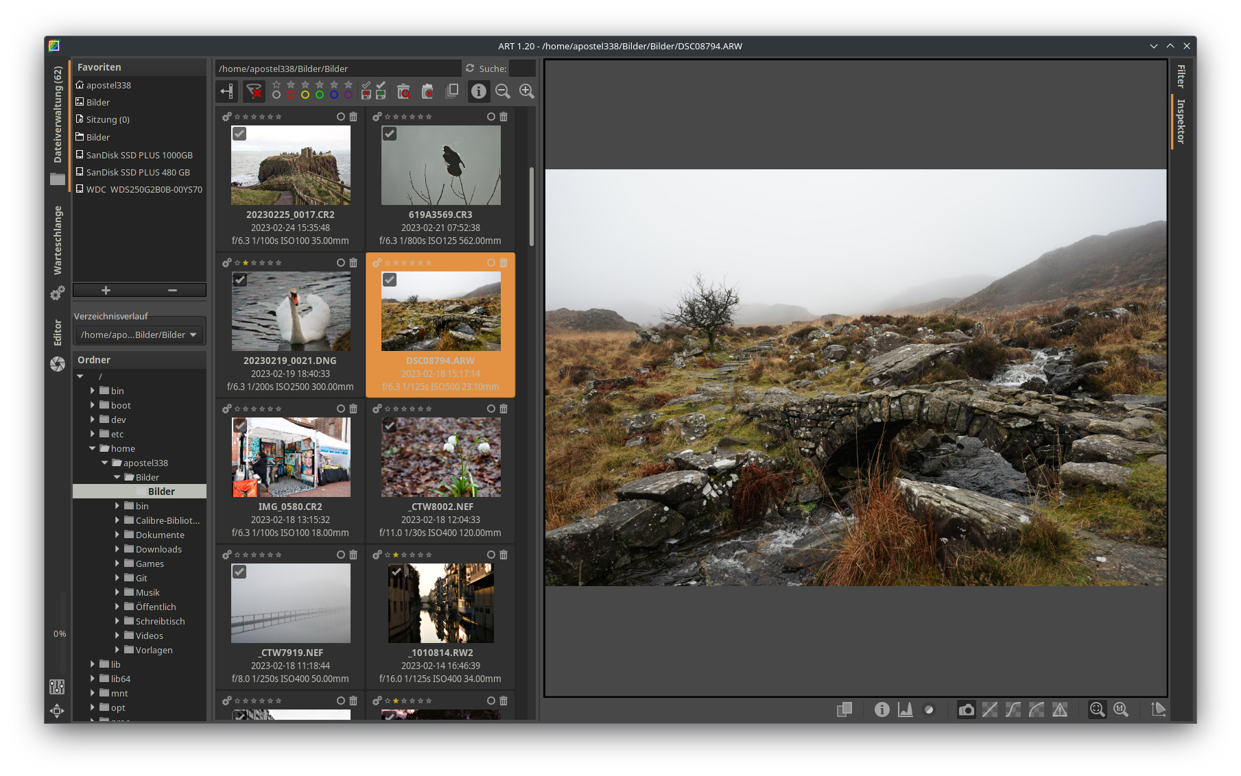
Task: Uncheck the checkbox on the swan photo
Action: click(239, 280)
